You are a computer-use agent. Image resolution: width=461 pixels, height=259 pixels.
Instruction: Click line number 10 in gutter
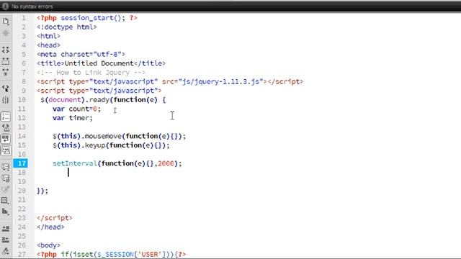(x=22, y=100)
